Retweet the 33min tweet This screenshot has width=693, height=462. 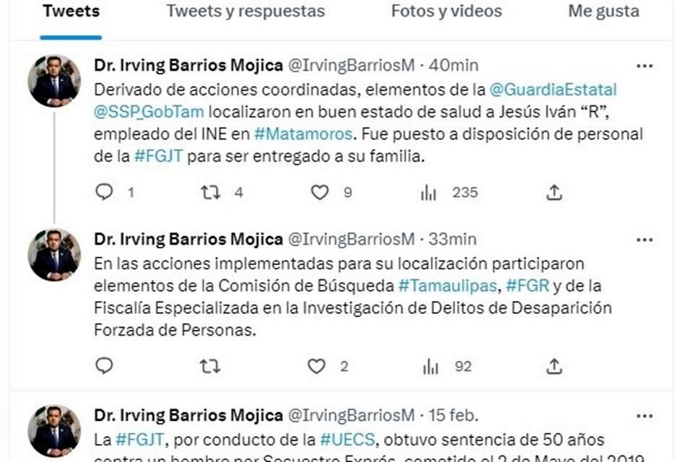(210, 366)
